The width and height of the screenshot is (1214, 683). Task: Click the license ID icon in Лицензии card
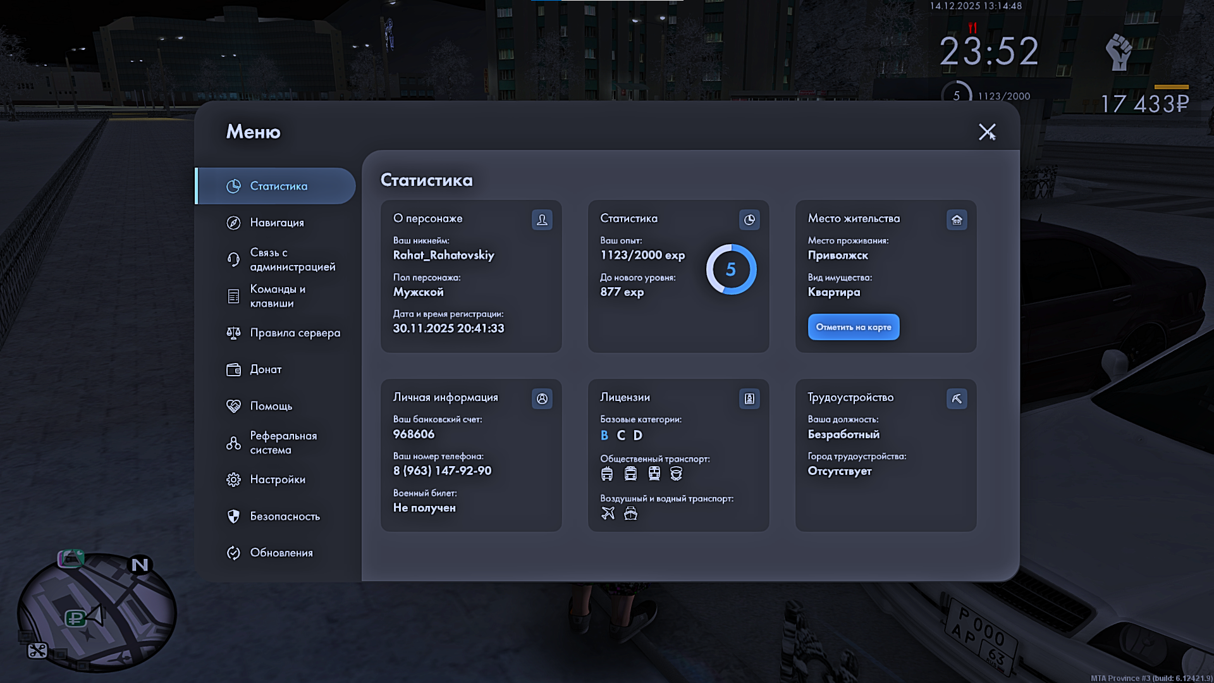click(x=749, y=398)
